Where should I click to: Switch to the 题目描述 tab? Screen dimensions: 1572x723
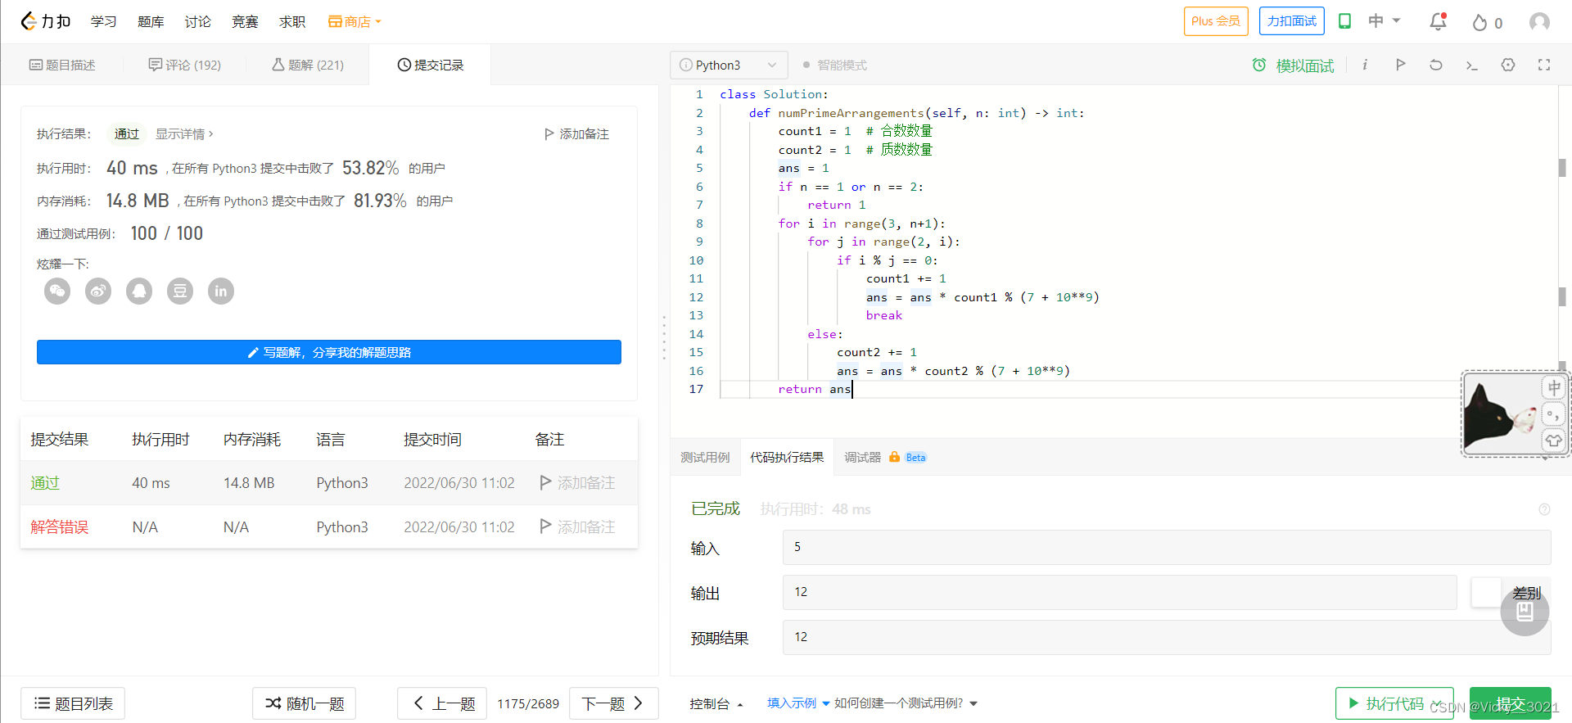pyautogui.click(x=62, y=65)
